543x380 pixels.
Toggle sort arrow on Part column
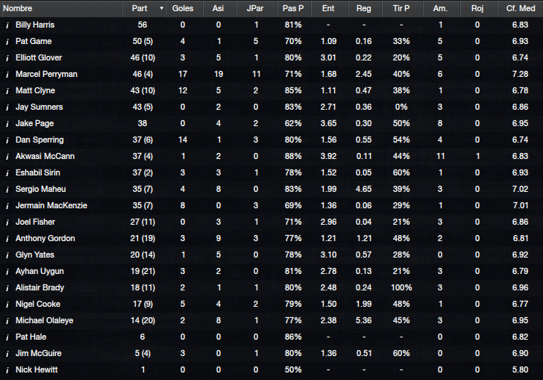161,8
